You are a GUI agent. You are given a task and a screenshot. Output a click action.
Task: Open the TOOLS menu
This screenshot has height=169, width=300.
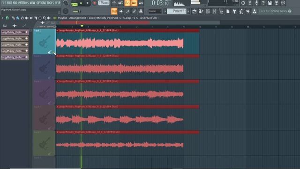pyautogui.click(x=50, y=3)
